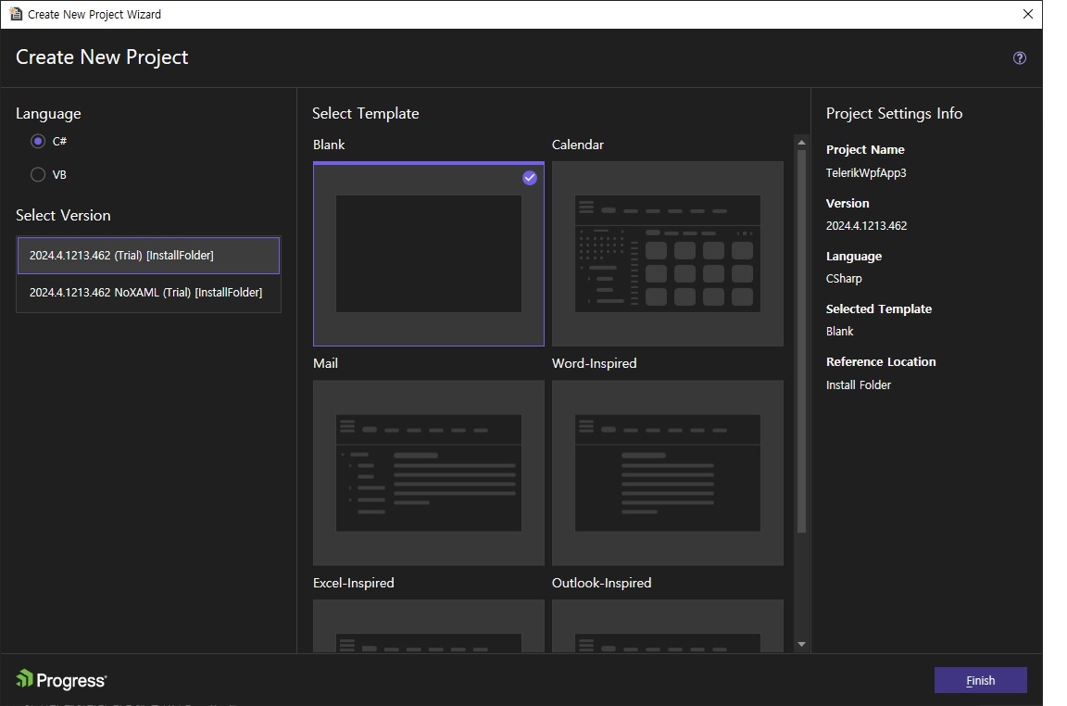Select the Outlook-Inspired template thumbnail

click(668, 625)
